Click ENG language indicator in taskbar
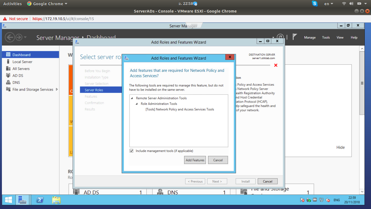The width and height of the screenshot is (371, 209). point(337,200)
